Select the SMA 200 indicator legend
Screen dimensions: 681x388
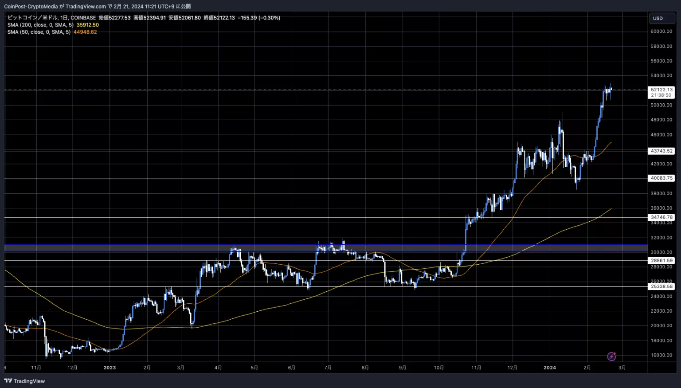pos(40,25)
